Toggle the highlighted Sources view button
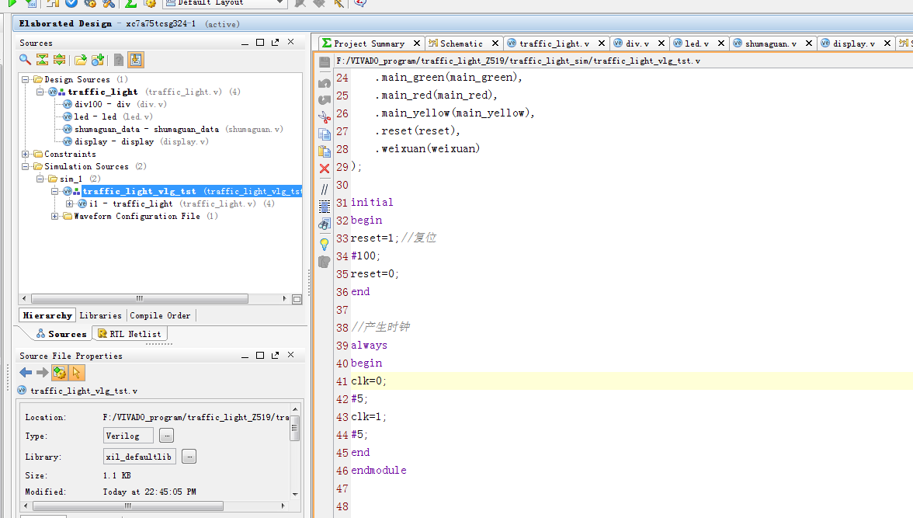Image resolution: width=913 pixels, height=518 pixels. 136,60
